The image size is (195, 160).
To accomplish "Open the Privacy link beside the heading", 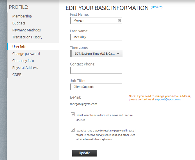I will tap(157, 7).
